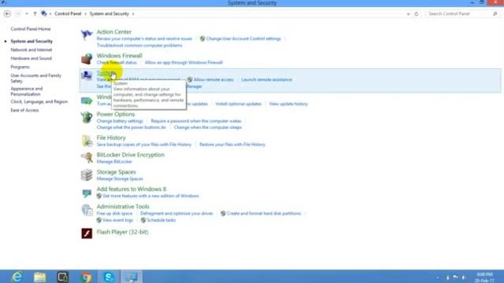Open the recent locations dropdown arrow
Image resolution: width=504 pixels, height=283 pixels.
pos(27,14)
